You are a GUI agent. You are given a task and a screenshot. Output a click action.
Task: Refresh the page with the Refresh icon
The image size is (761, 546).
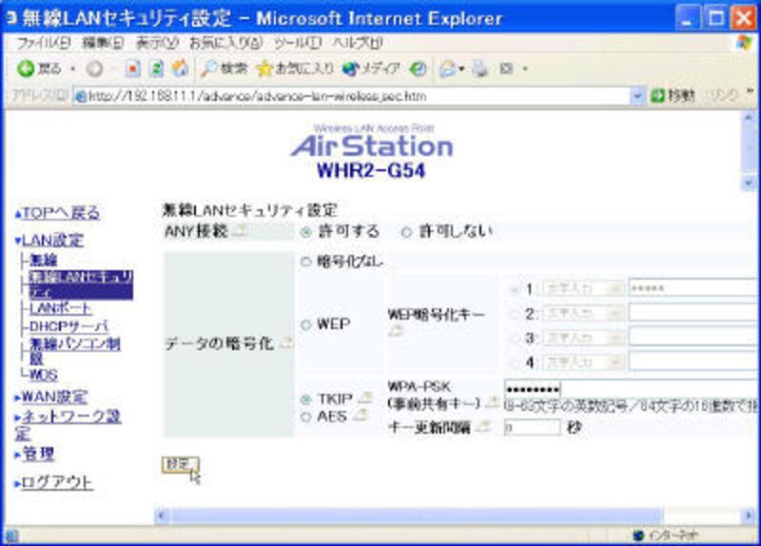156,68
